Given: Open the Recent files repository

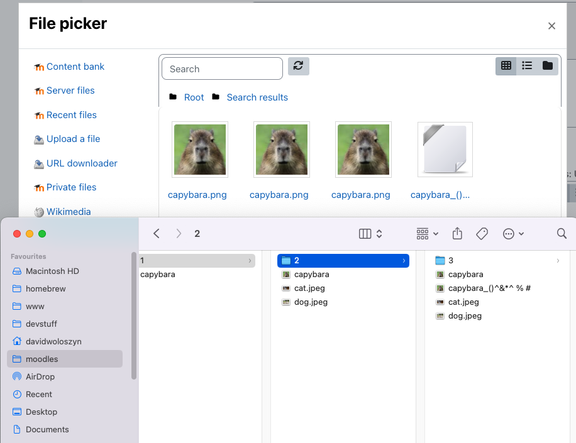Looking at the screenshot, I should pyautogui.click(x=71, y=115).
